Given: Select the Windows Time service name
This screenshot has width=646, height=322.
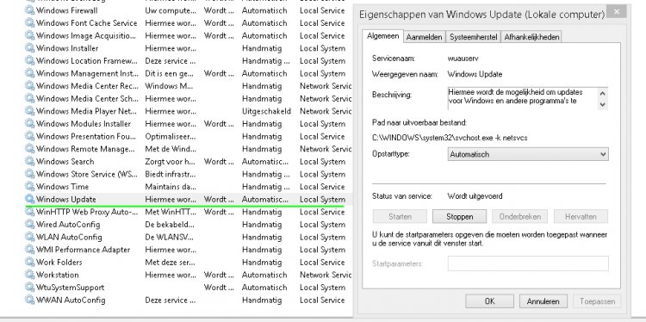Looking at the screenshot, I should [62, 187].
